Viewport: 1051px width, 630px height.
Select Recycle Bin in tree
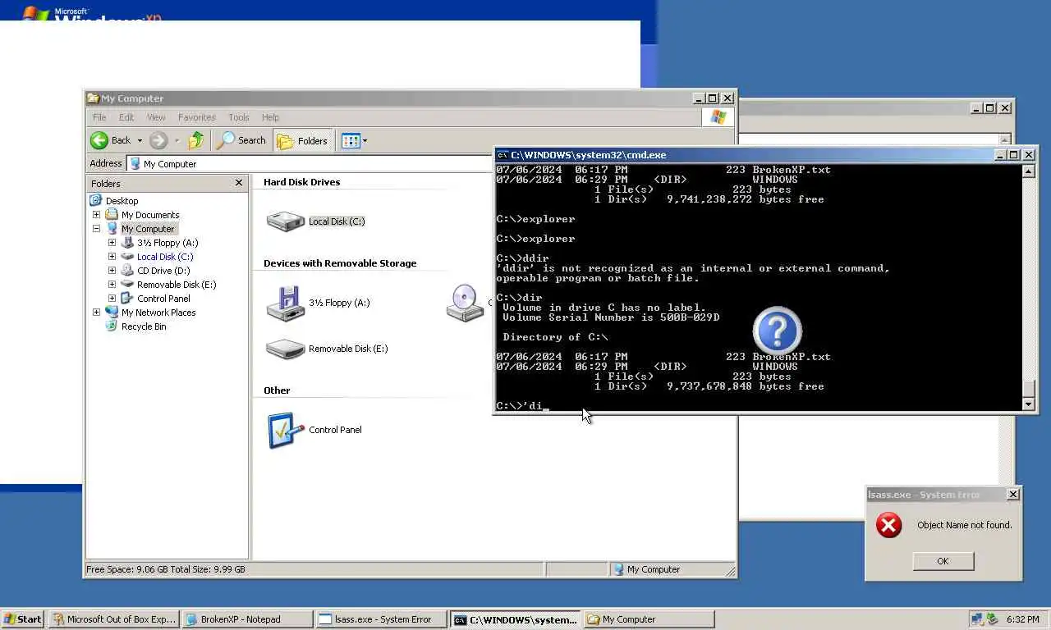[144, 326]
